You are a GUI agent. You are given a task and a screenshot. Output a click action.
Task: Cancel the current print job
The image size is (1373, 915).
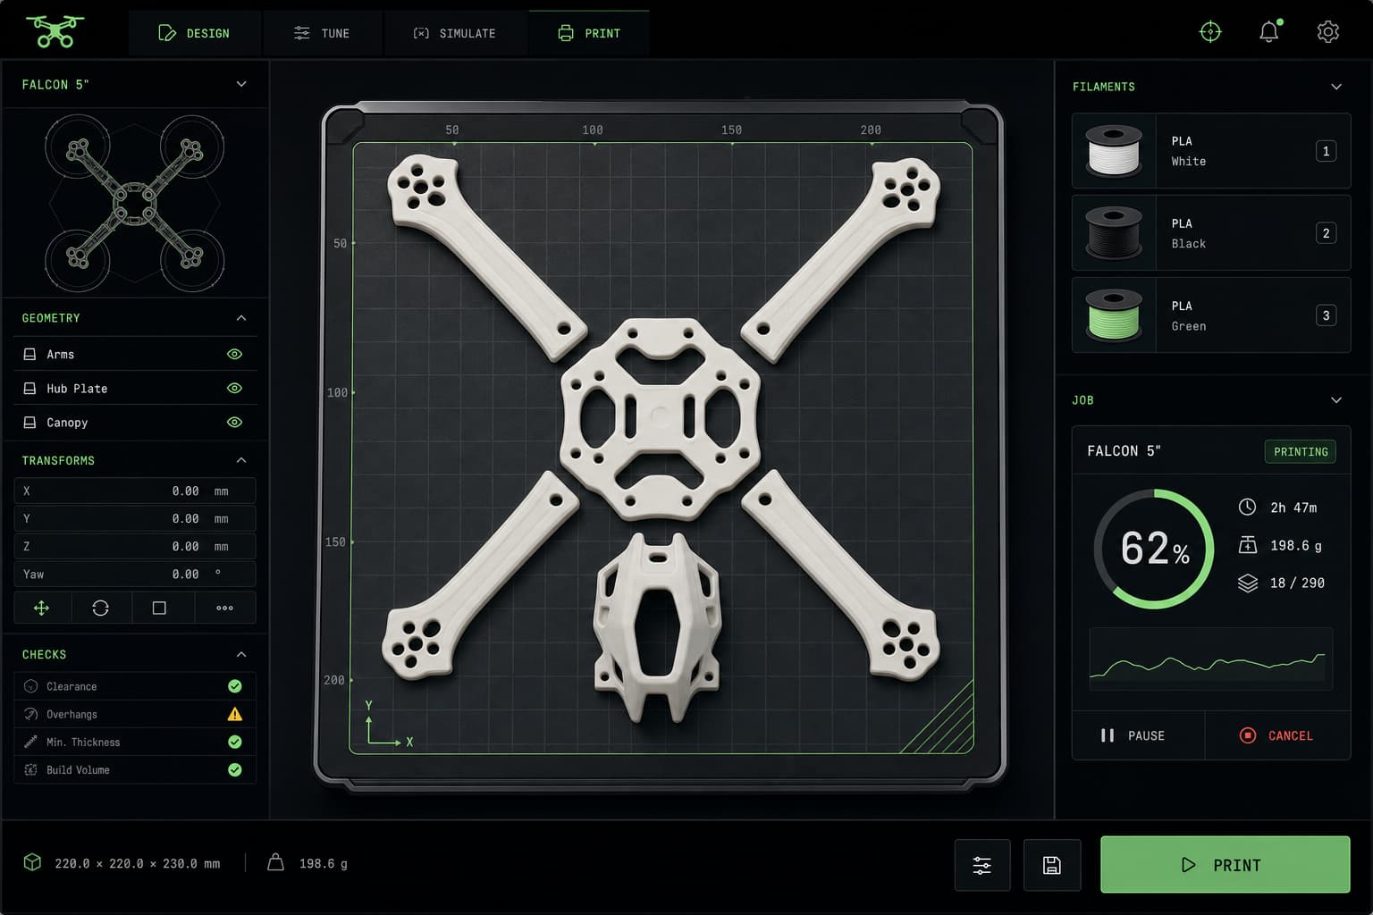[1277, 735]
